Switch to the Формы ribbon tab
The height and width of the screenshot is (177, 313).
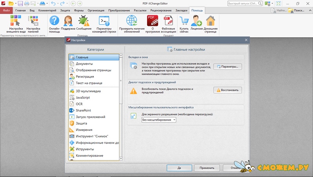79,11
